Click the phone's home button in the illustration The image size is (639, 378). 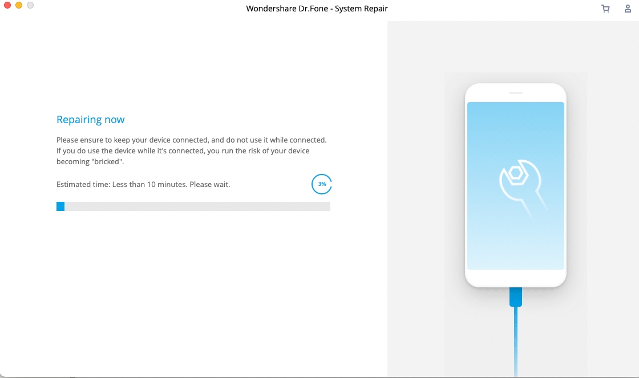pyautogui.click(x=515, y=278)
